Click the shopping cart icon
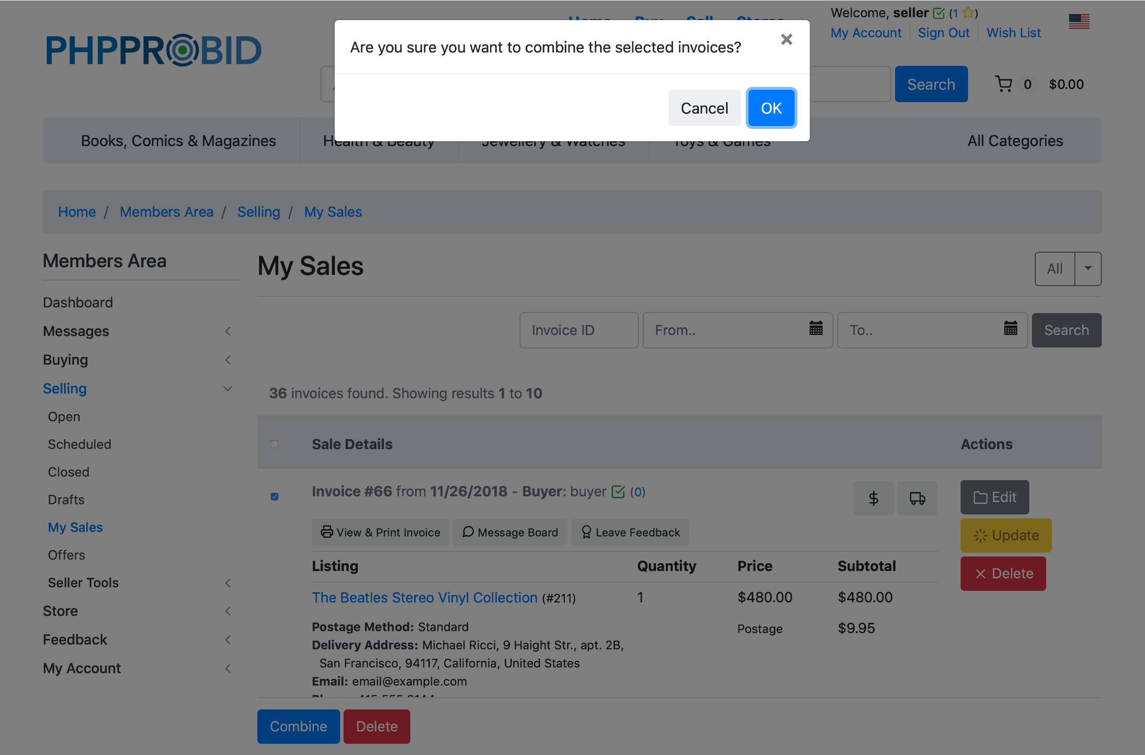Image resolution: width=1145 pixels, height=755 pixels. (1003, 84)
